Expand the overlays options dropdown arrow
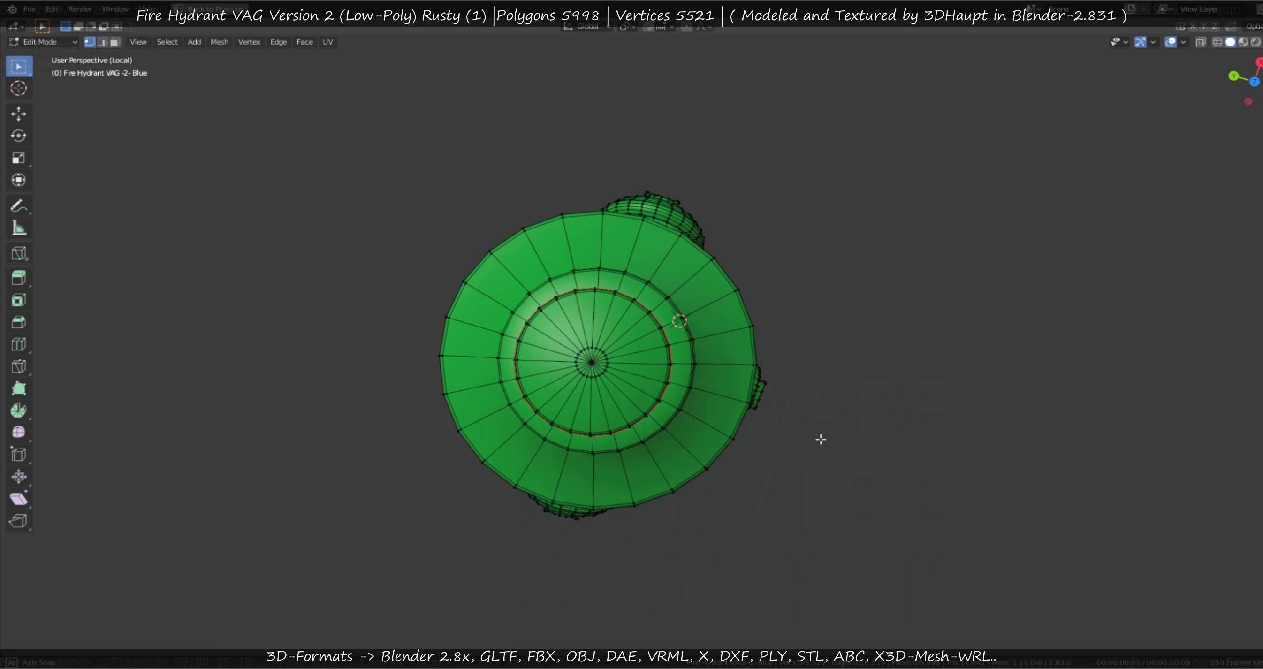1263x669 pixels. (1183, 42)
